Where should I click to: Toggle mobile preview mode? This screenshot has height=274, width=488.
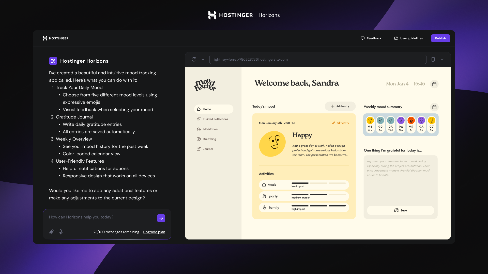point(433,59)
